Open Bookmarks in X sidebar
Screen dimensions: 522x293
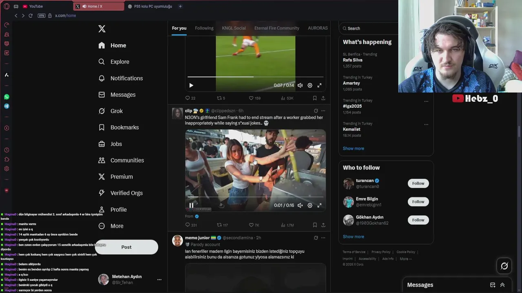(119, 127)
